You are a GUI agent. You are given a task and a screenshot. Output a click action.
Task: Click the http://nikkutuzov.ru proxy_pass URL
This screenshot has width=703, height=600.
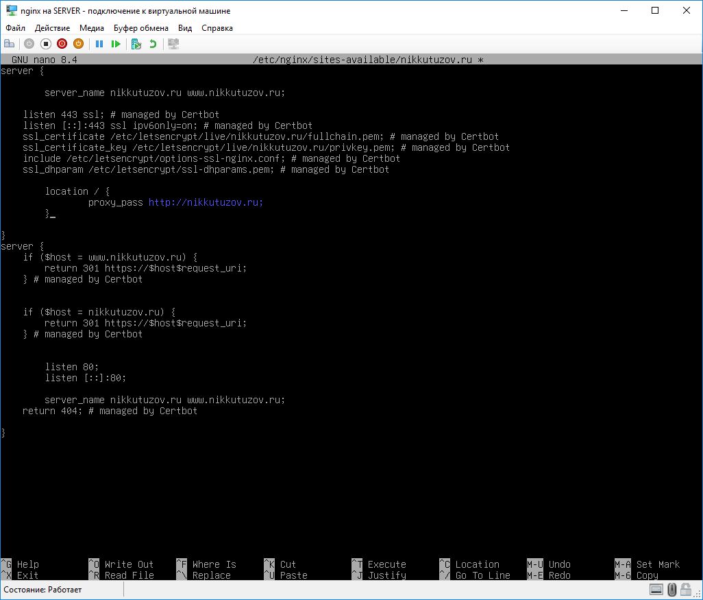[x=206, y=202]
